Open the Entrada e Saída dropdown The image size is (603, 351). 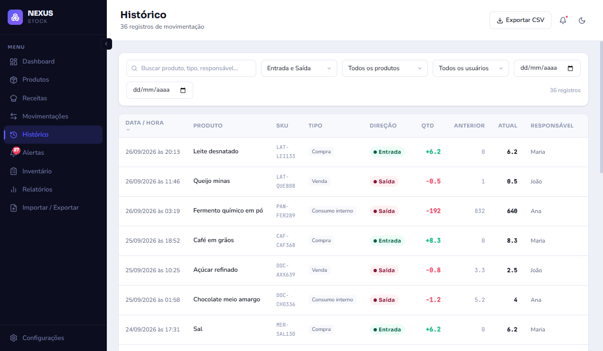[299, 68]
